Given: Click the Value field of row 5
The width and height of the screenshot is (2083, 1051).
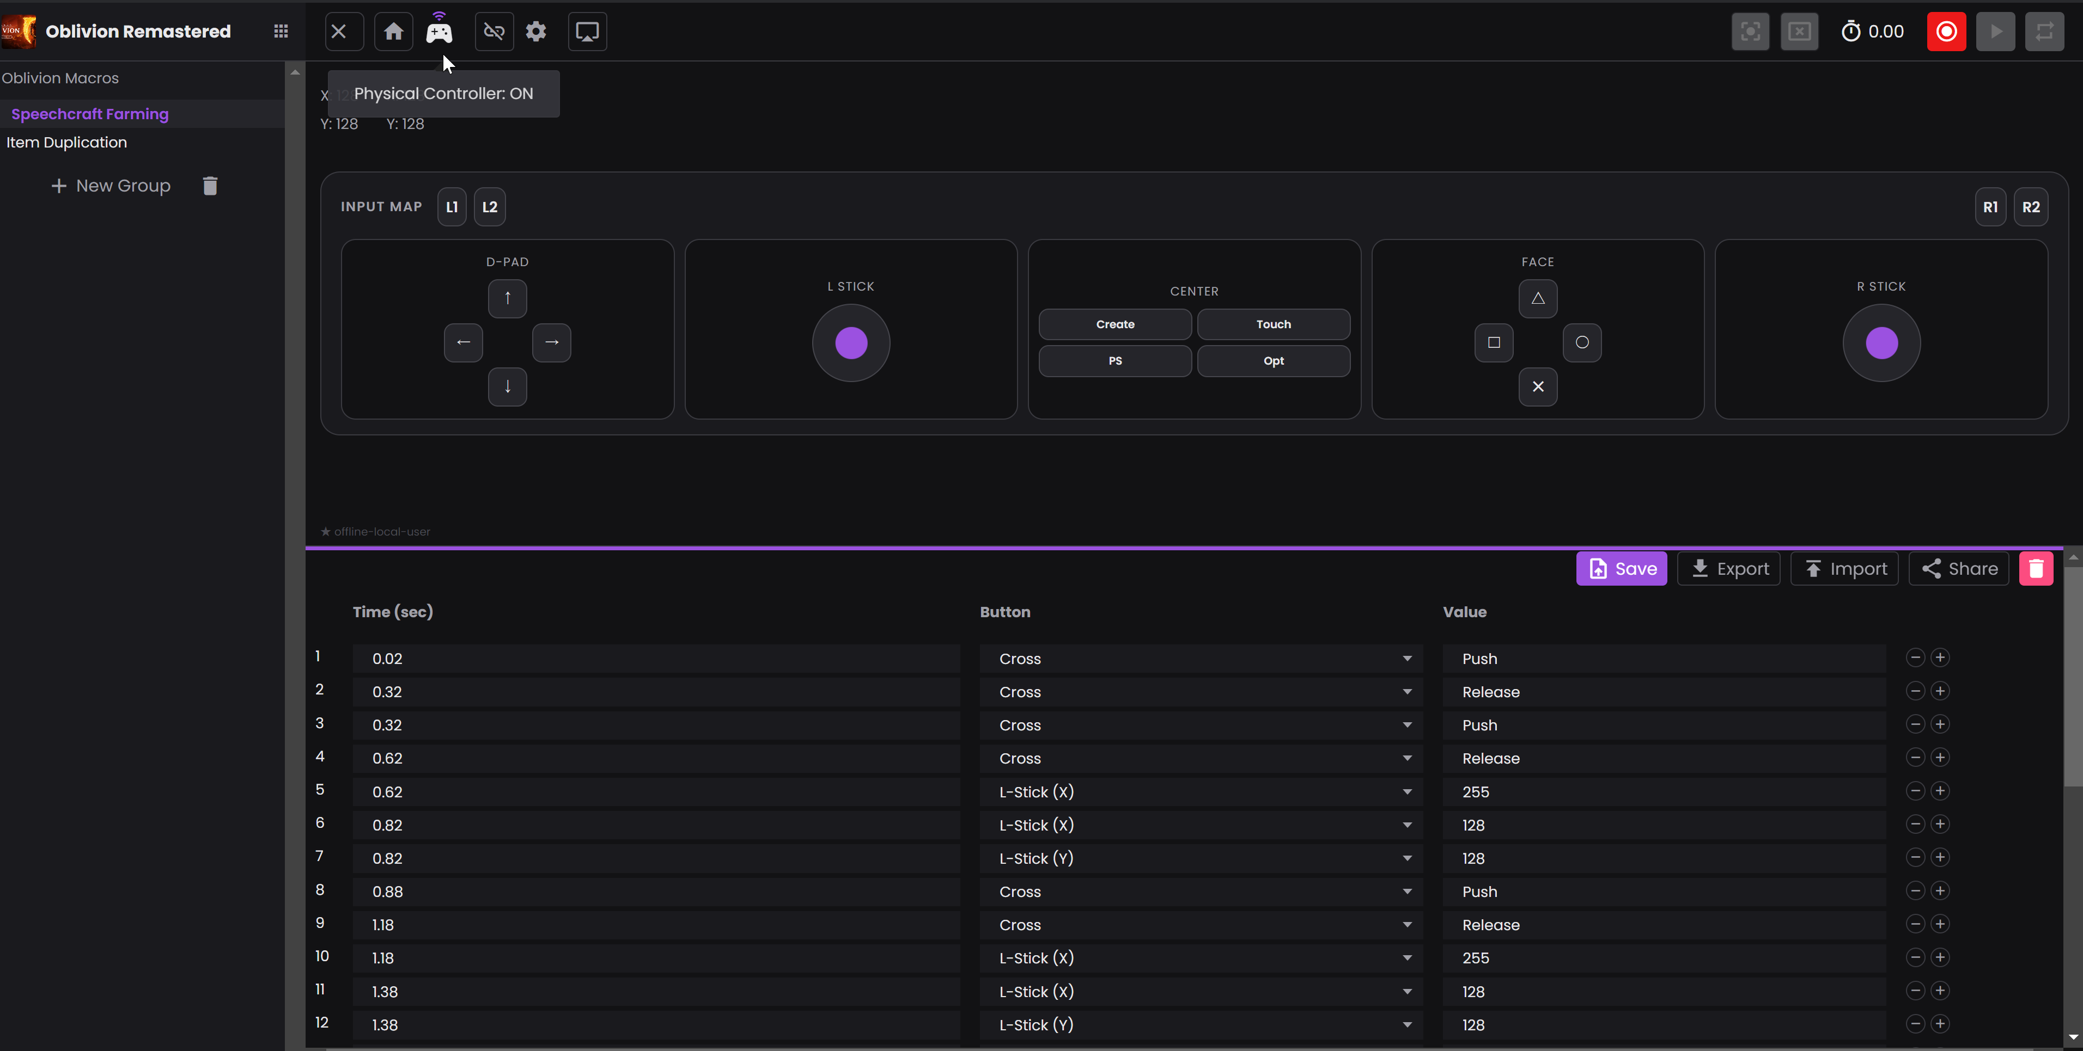Looking at the screenshot, I should (x=1664, y=792).
